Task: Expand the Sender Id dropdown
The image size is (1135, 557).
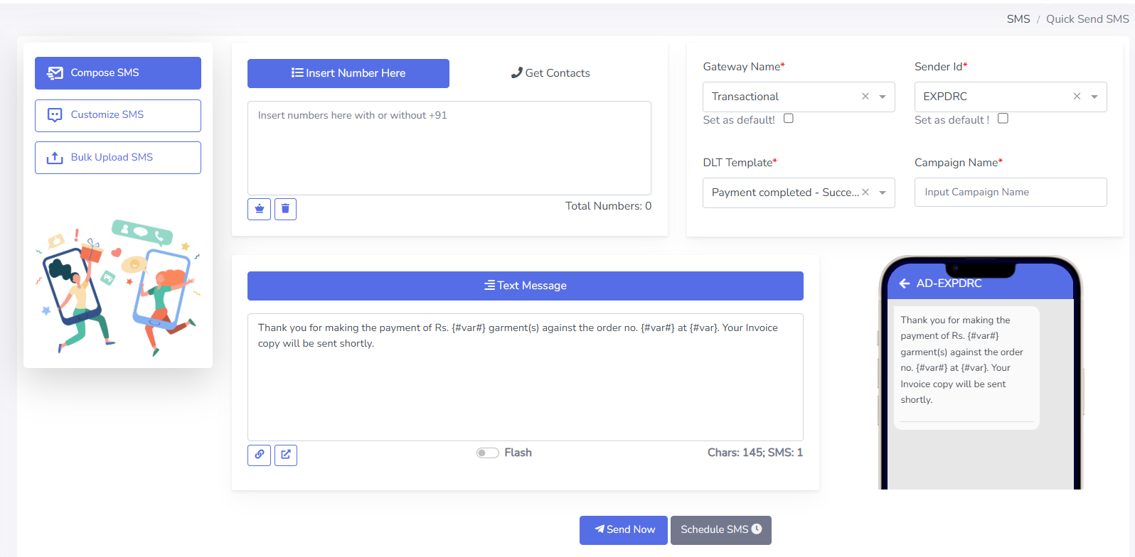Action: coord(1094,97)
